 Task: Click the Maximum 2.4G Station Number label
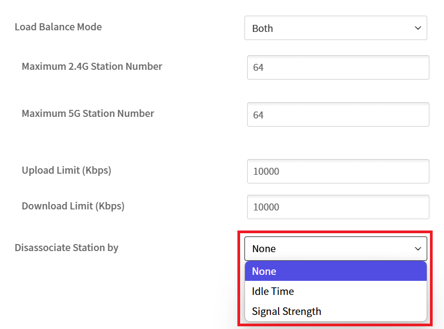tap(92, 67)
